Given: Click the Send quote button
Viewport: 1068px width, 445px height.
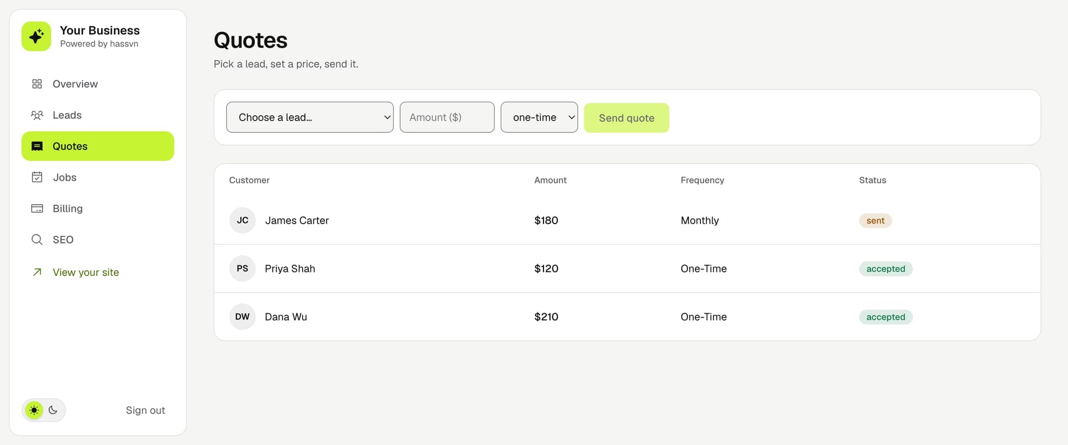Looking at the screenshot, I should [x=626, y=118].
